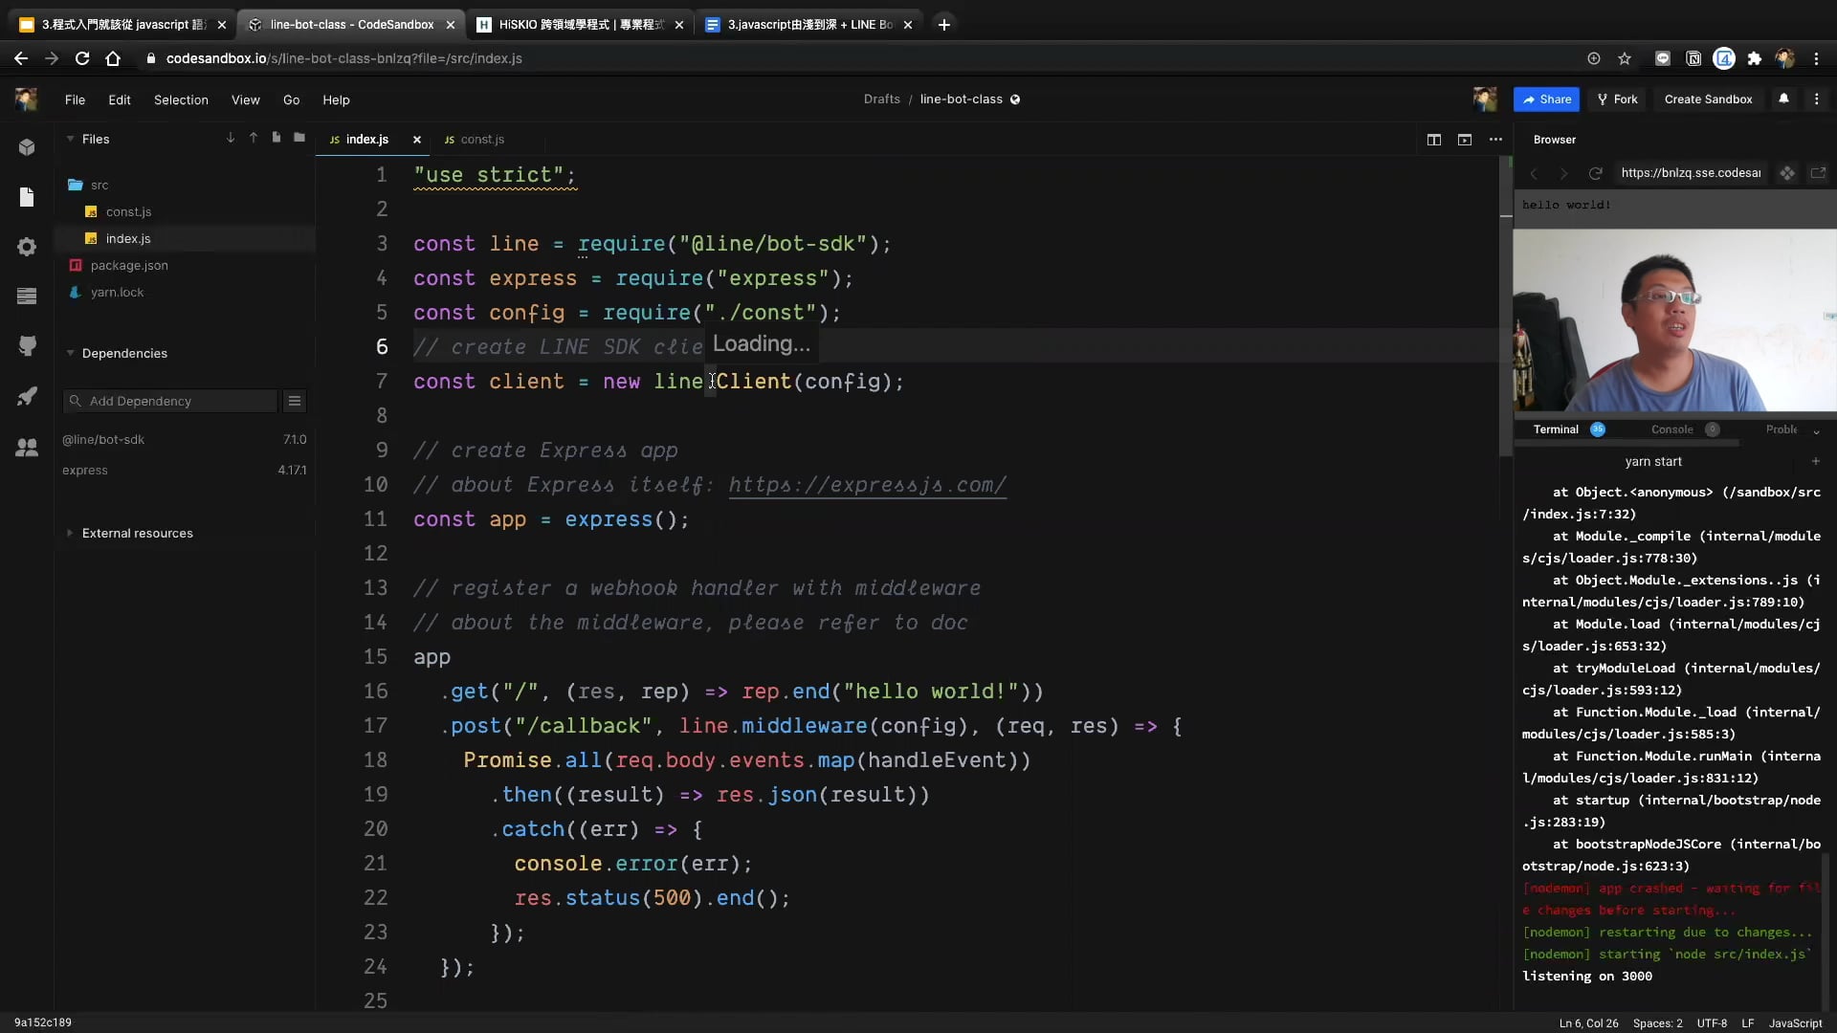Fork the sandbox
The image size is (1837, 1033).
1617,99
